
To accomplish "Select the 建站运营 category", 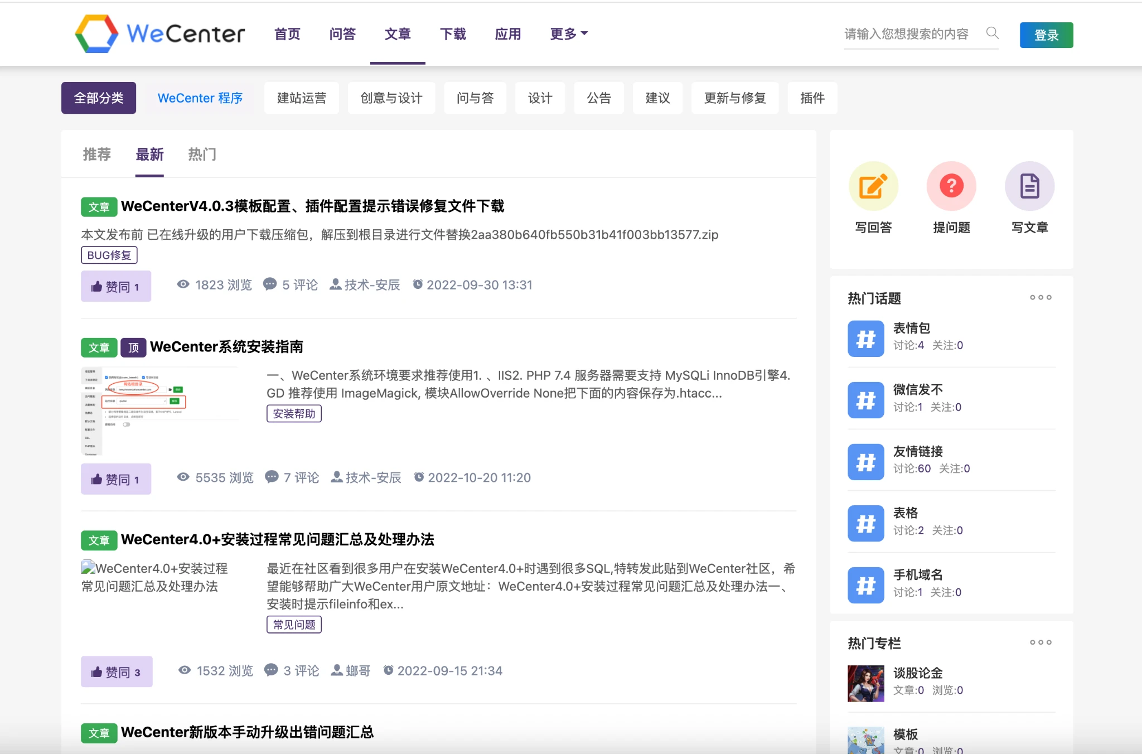I will coord(302,98).
